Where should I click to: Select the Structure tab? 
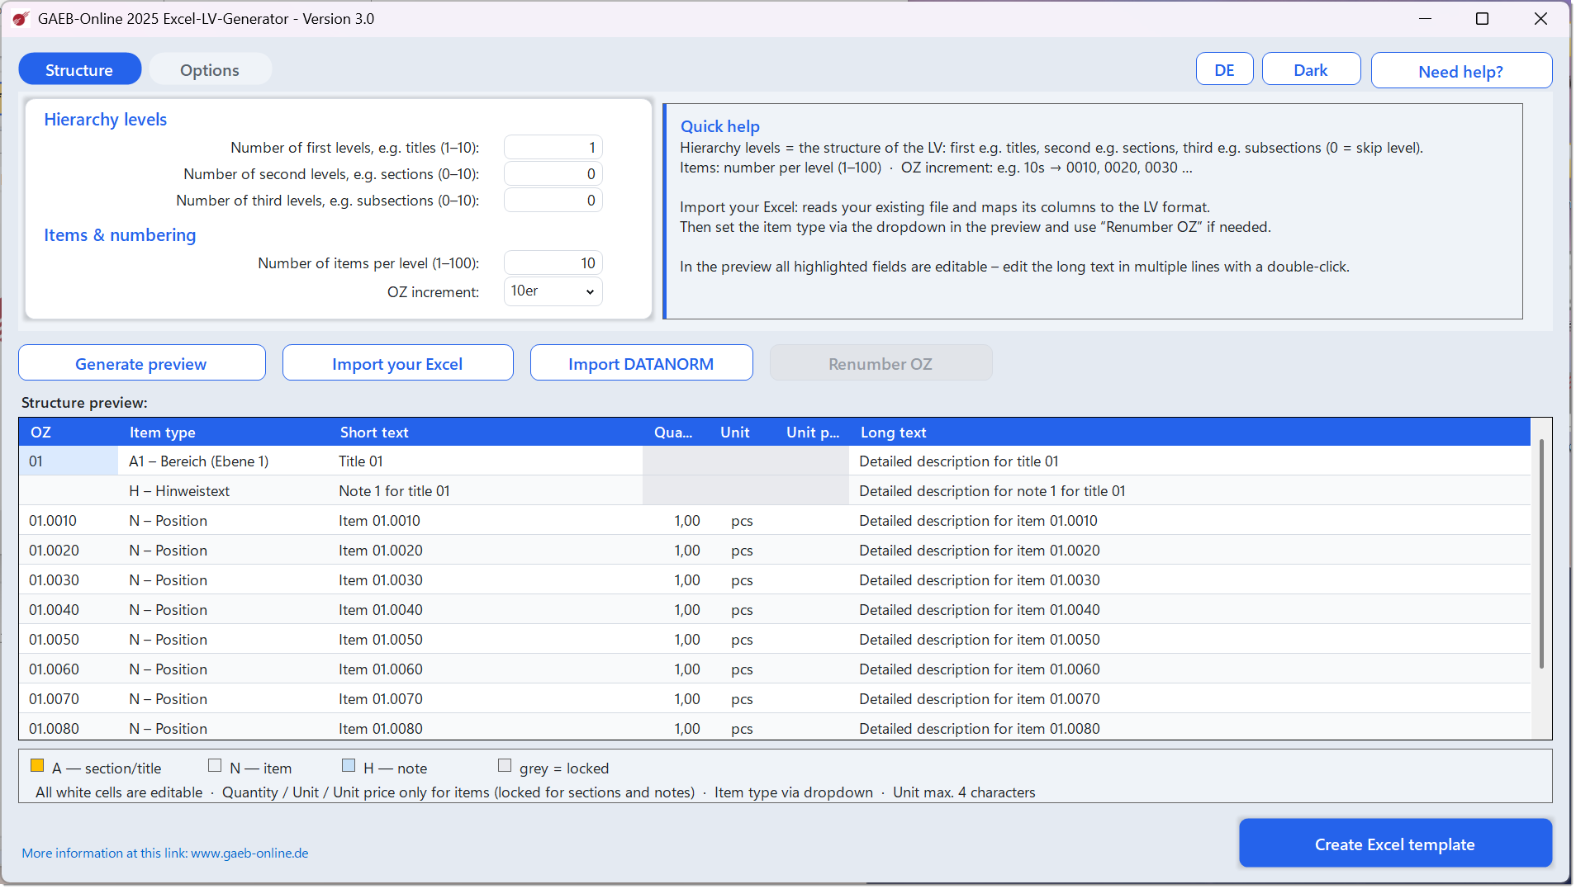tap(79, 69)
